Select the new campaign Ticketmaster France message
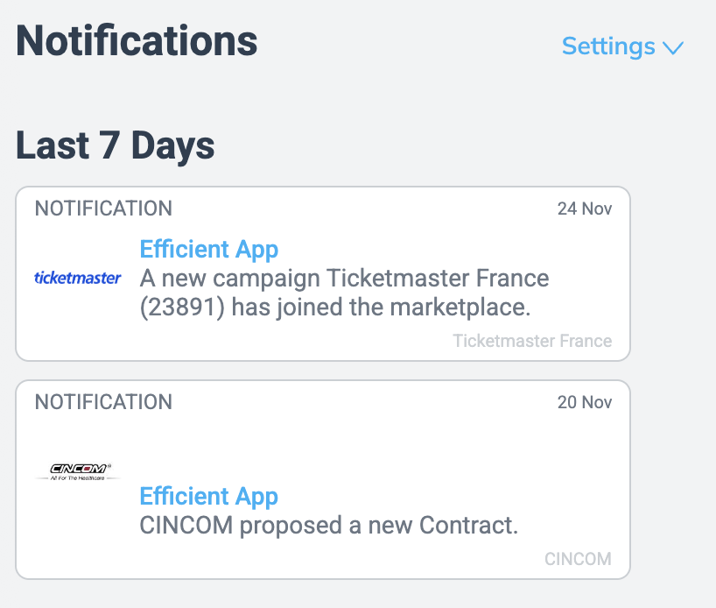This screenshot has width=716, height=608. pyautogui.click(x=344, y=293)
